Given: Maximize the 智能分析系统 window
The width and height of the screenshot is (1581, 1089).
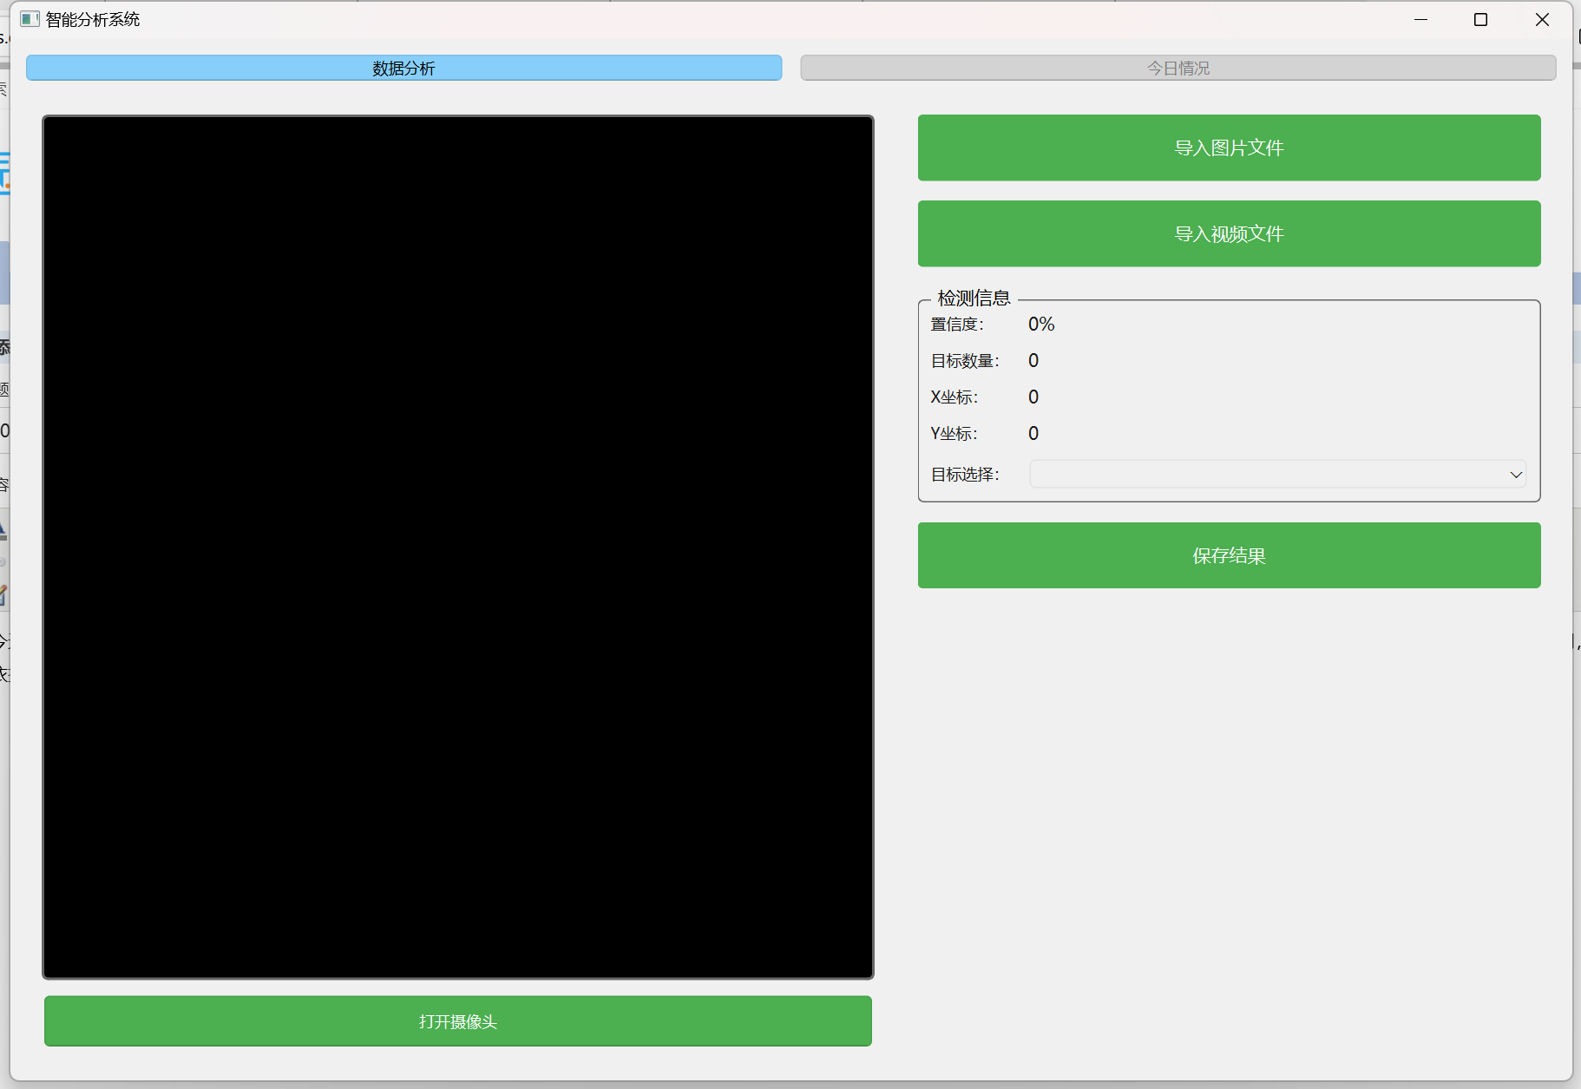Looking at the screenshot, I should click(x=1481, y=19).
